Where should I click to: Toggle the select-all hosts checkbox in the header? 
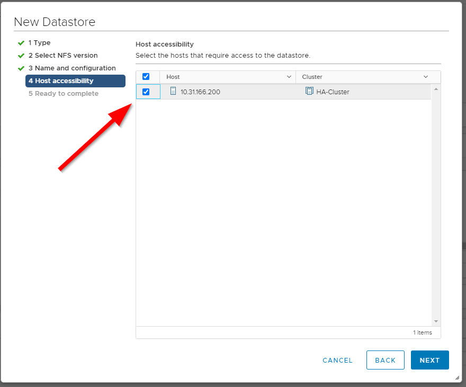pyautogui.click(x=146, y=77)
